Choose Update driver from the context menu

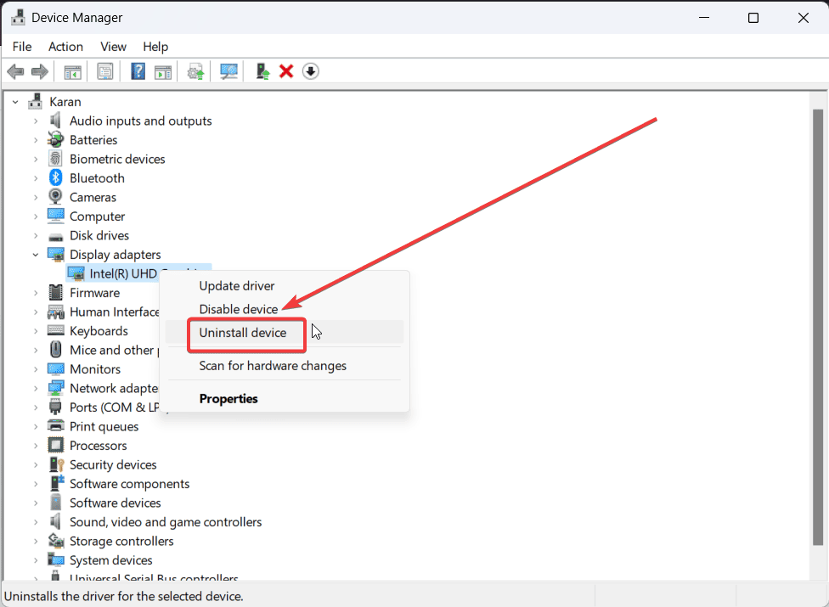point(237,286)
